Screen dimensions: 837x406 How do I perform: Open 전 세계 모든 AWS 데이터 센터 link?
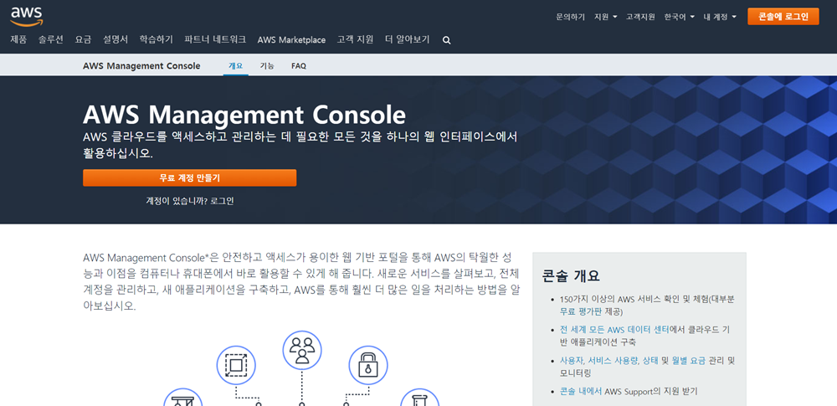coord(614,330)
